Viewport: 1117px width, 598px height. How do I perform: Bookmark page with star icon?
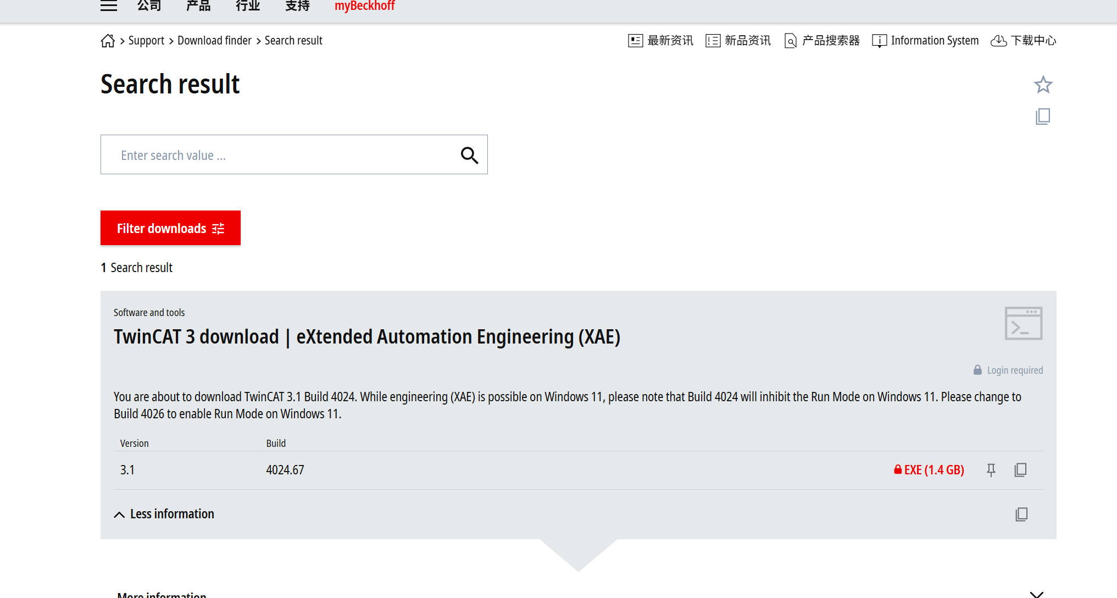pyautogui.click(x=1043, y=85)
